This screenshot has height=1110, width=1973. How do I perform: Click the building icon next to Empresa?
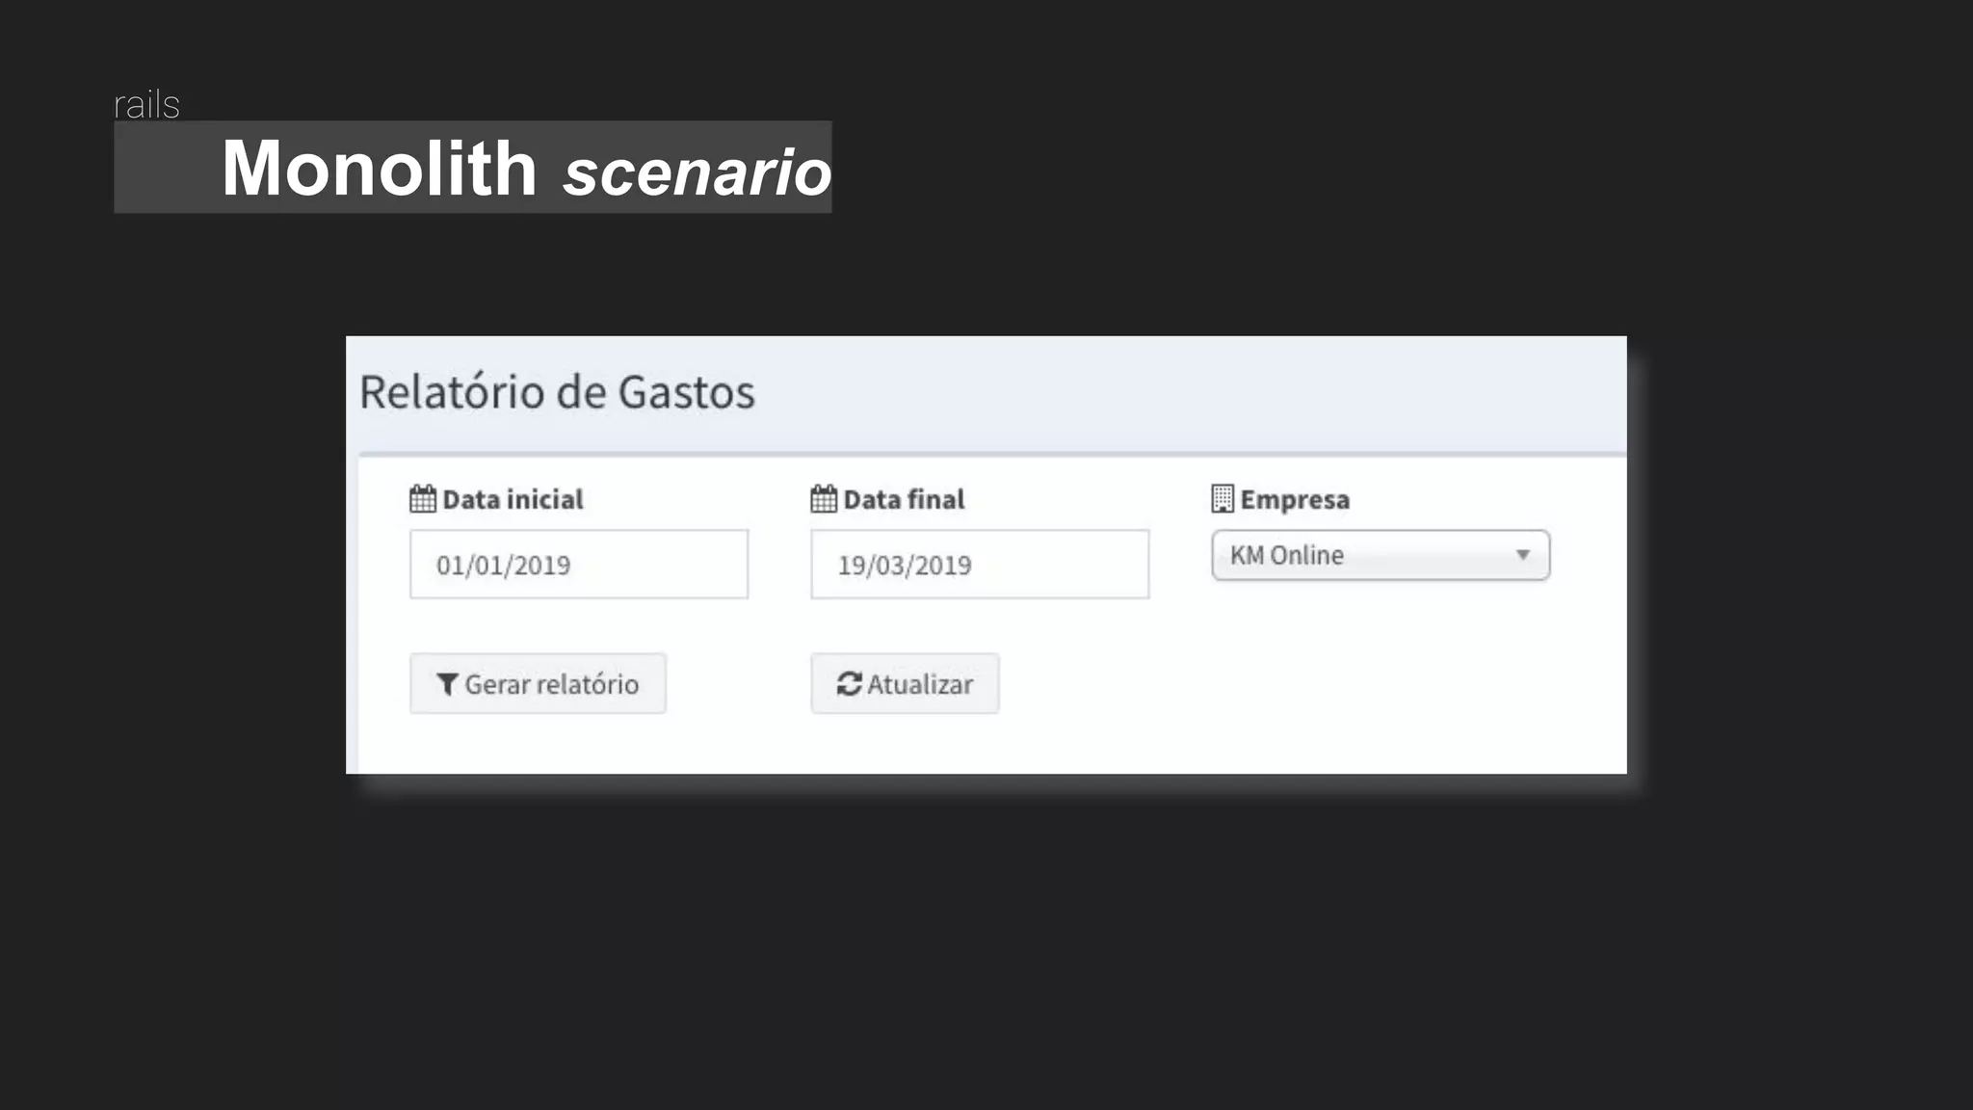[1222, 499]
